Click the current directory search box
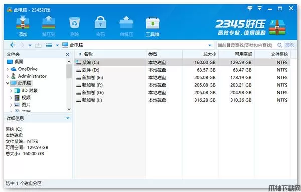301x192 pixels. pos(247,45)
